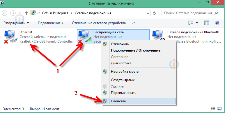Go back with the Back arrow

pos(5,13)
